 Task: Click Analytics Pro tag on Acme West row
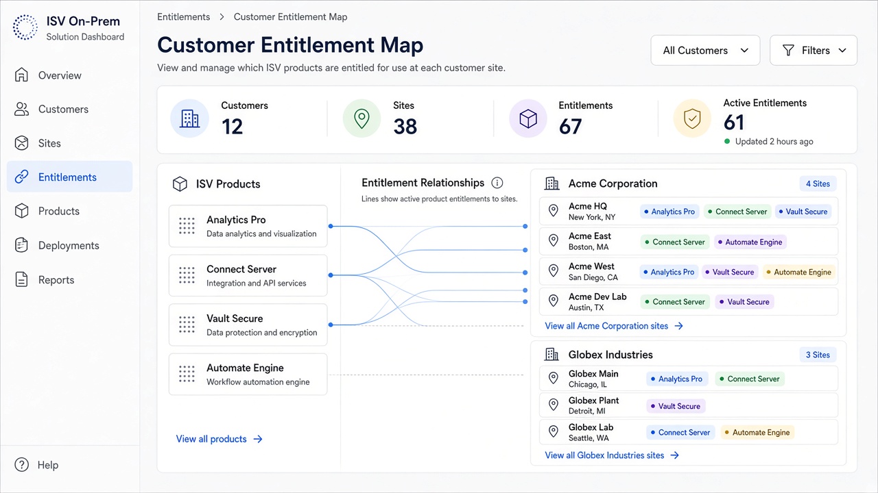[668, 272]
